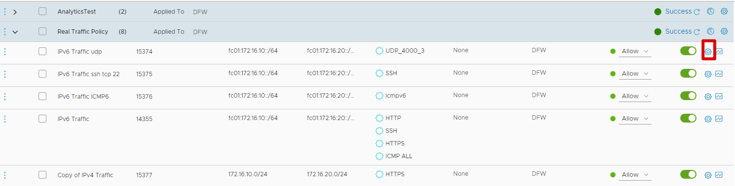Open statistics graph icon for IPv6 Traffic udp

tap(719, 51)
